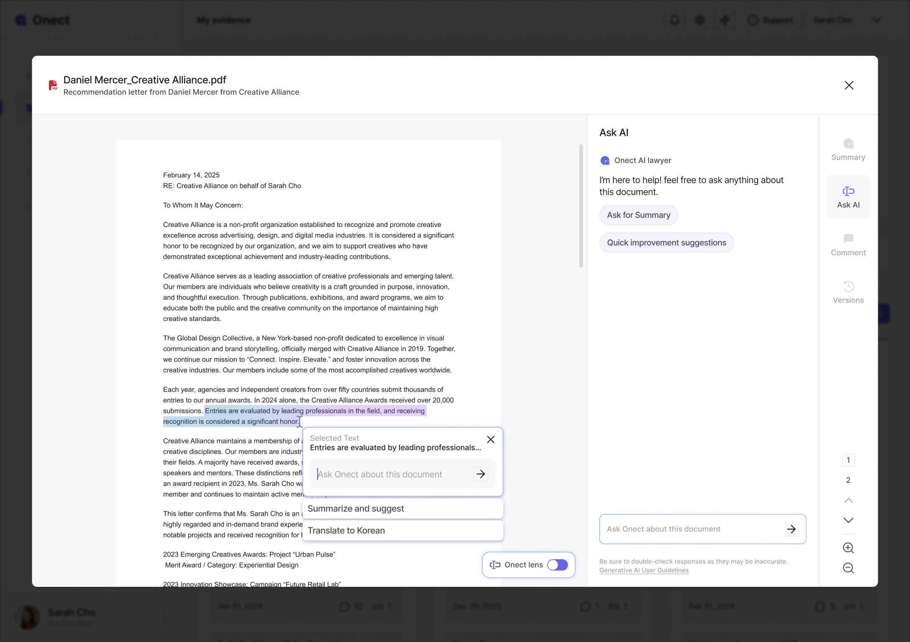
Task: Click the document vertical scrollbar
Action: (581, 206)
